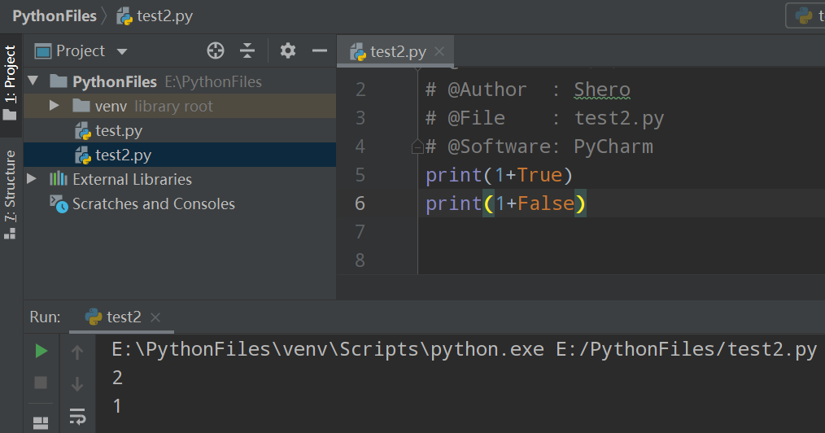Click the '# @File : test2.py' comment

pos(544,118)
